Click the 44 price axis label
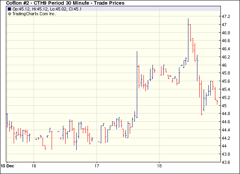 click(x=224, y=146)
